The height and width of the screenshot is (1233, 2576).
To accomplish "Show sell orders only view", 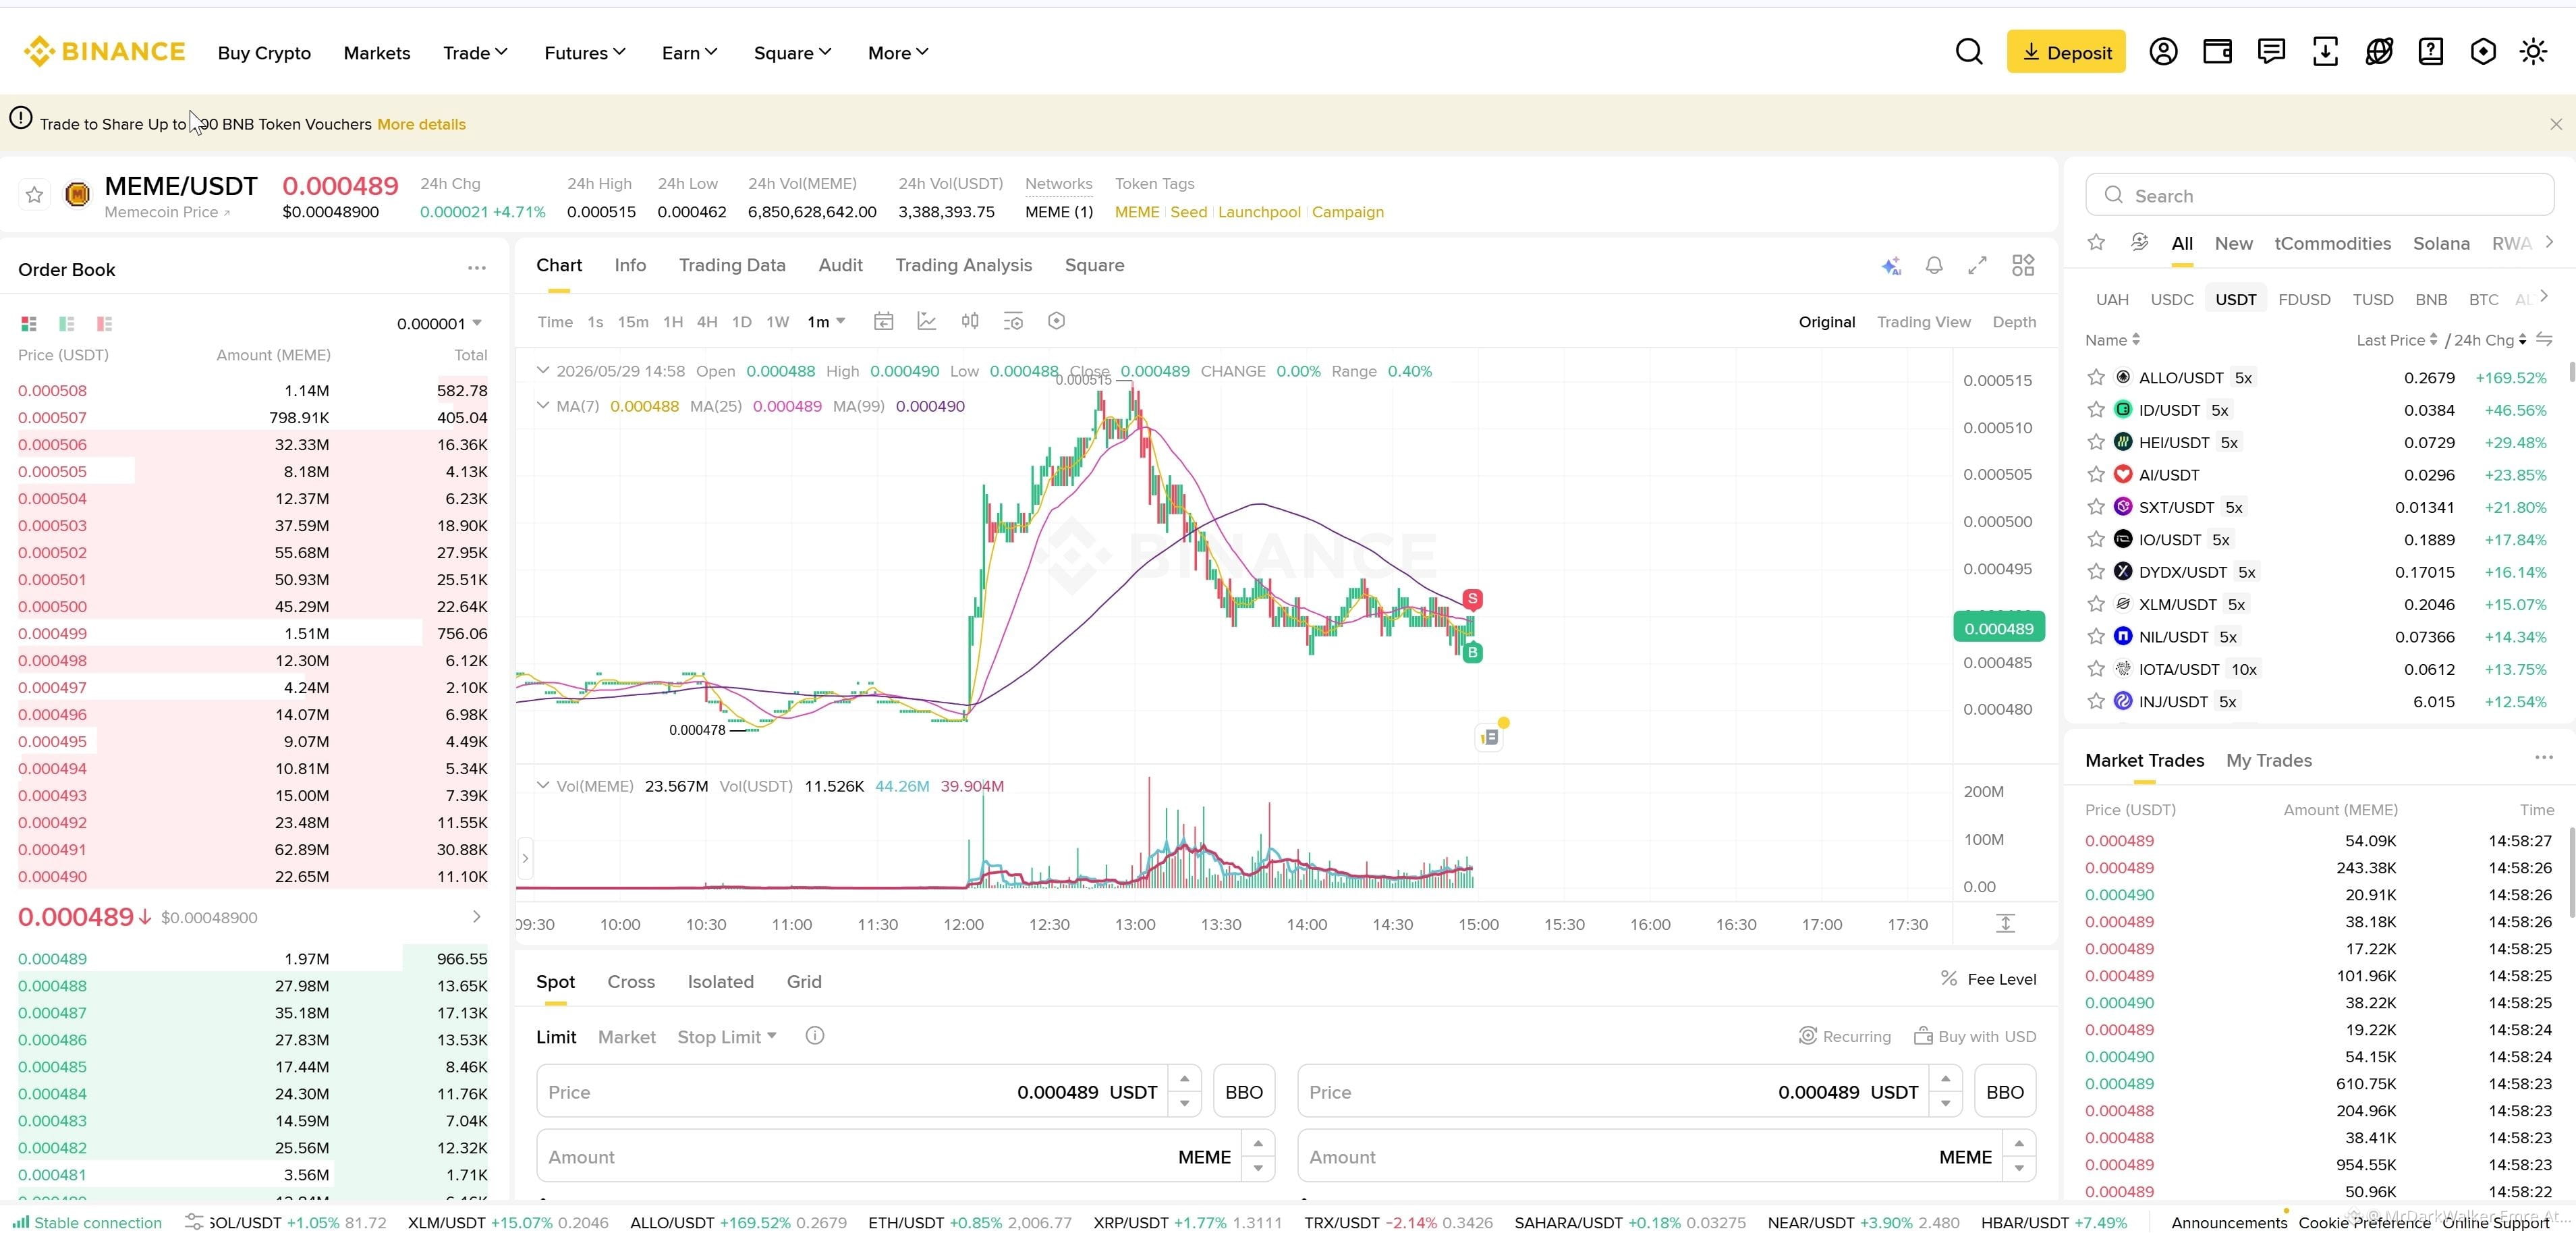I will point(104,323).
